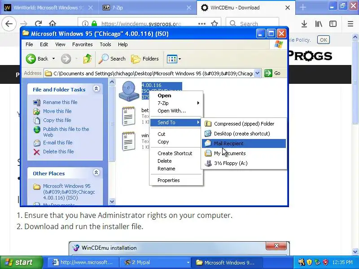Send to 3½ Floppy (A:)
Screen dimensions: 359x269
244,163
